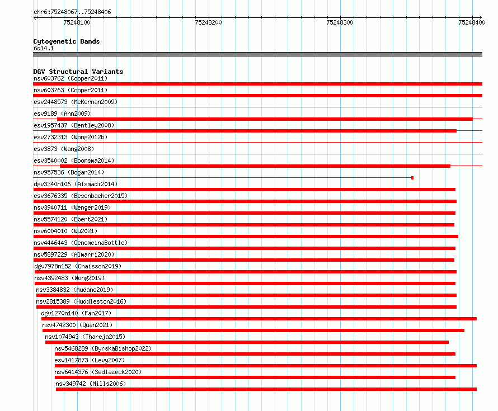Select esv1417873 (Levy2007) label
Image resolution: width=498 pixels, height=411 pixels.
90,360
